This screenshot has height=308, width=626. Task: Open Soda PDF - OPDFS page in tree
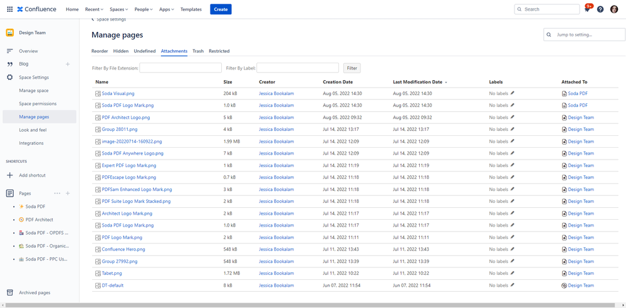click(x=47, y=233)
